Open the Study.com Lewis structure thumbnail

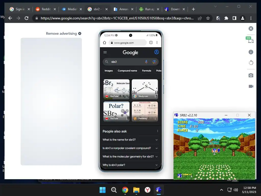click(145, 89)
